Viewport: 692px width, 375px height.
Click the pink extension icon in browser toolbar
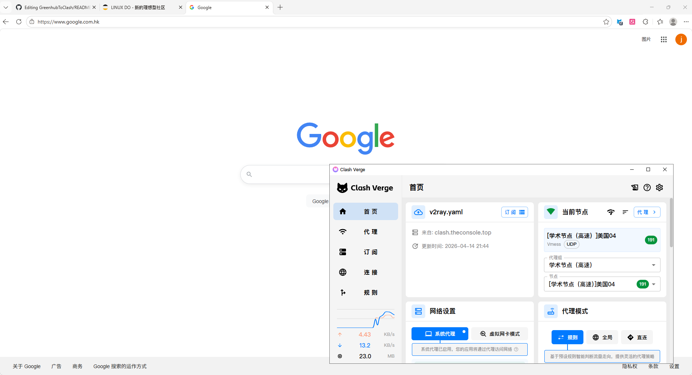[632, 22]
